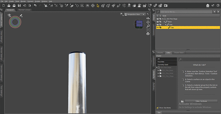Save the scene with floppy disk icon
This screenshot has width=221, height=114.
click(19, 6)
